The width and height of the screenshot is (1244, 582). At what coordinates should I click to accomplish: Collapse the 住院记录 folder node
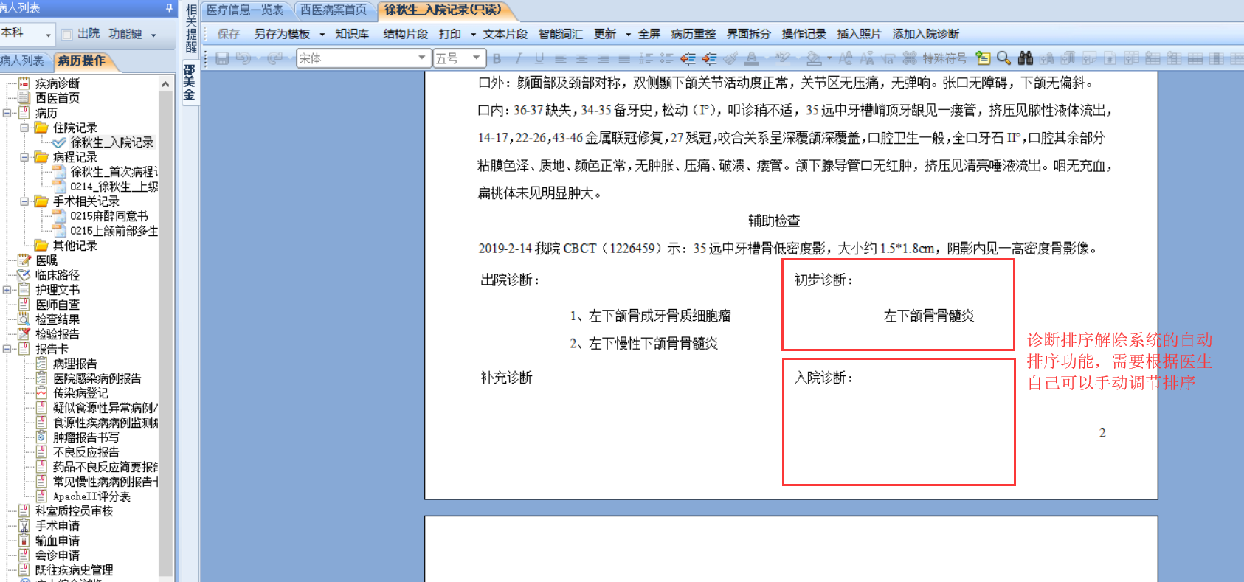pyautogui.click(x=24, y=128)
